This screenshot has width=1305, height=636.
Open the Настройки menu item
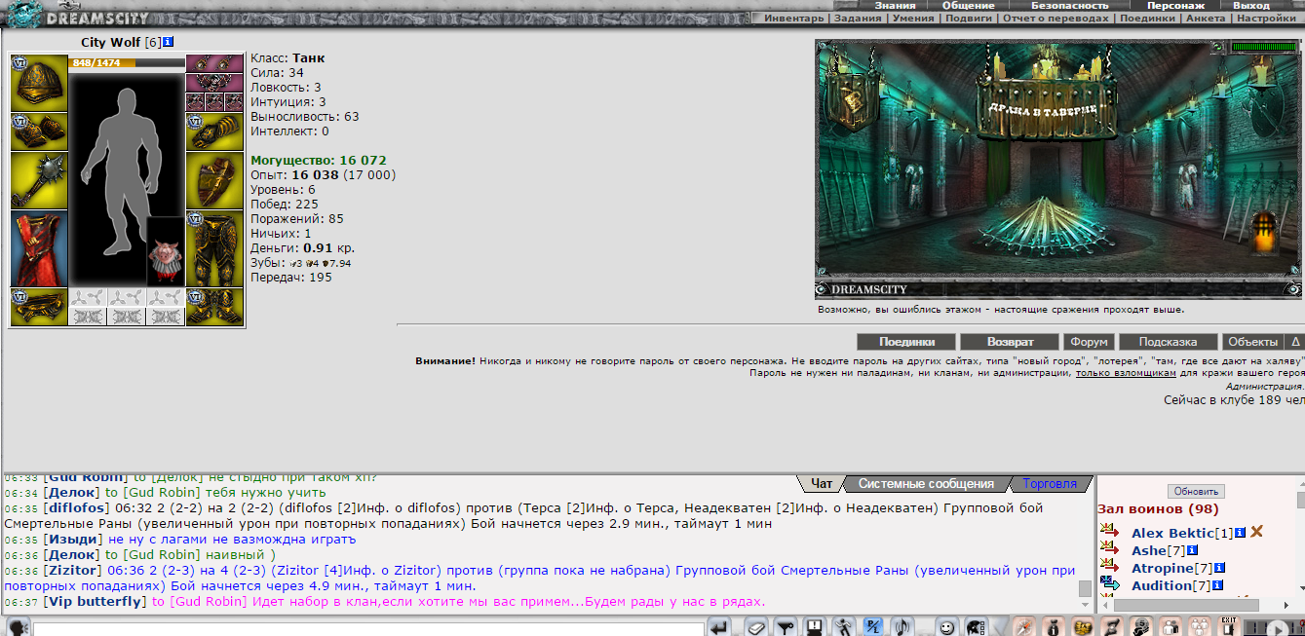coord(1267,18)
